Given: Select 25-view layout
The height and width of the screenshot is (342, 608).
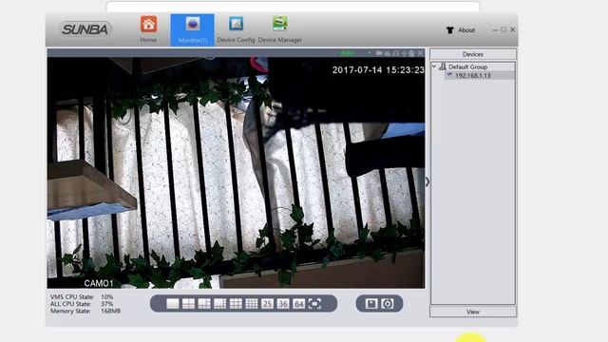Looking at the screenshot, I should point(267,304).
